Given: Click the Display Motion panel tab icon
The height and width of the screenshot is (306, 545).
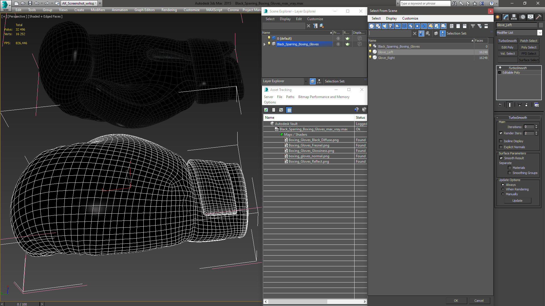Looking at the screenshot, I should click(x=522, y=17).
